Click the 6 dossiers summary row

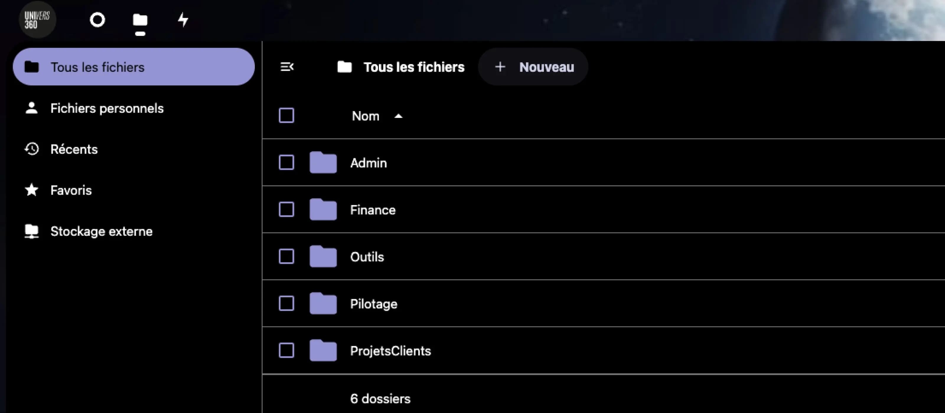click(380, 398)
